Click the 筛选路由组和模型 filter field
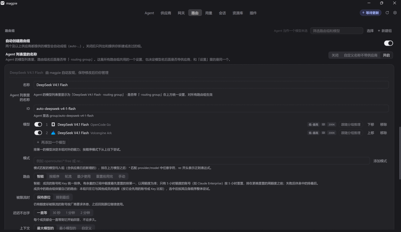 pyautogui.click(x=336, y=31)
